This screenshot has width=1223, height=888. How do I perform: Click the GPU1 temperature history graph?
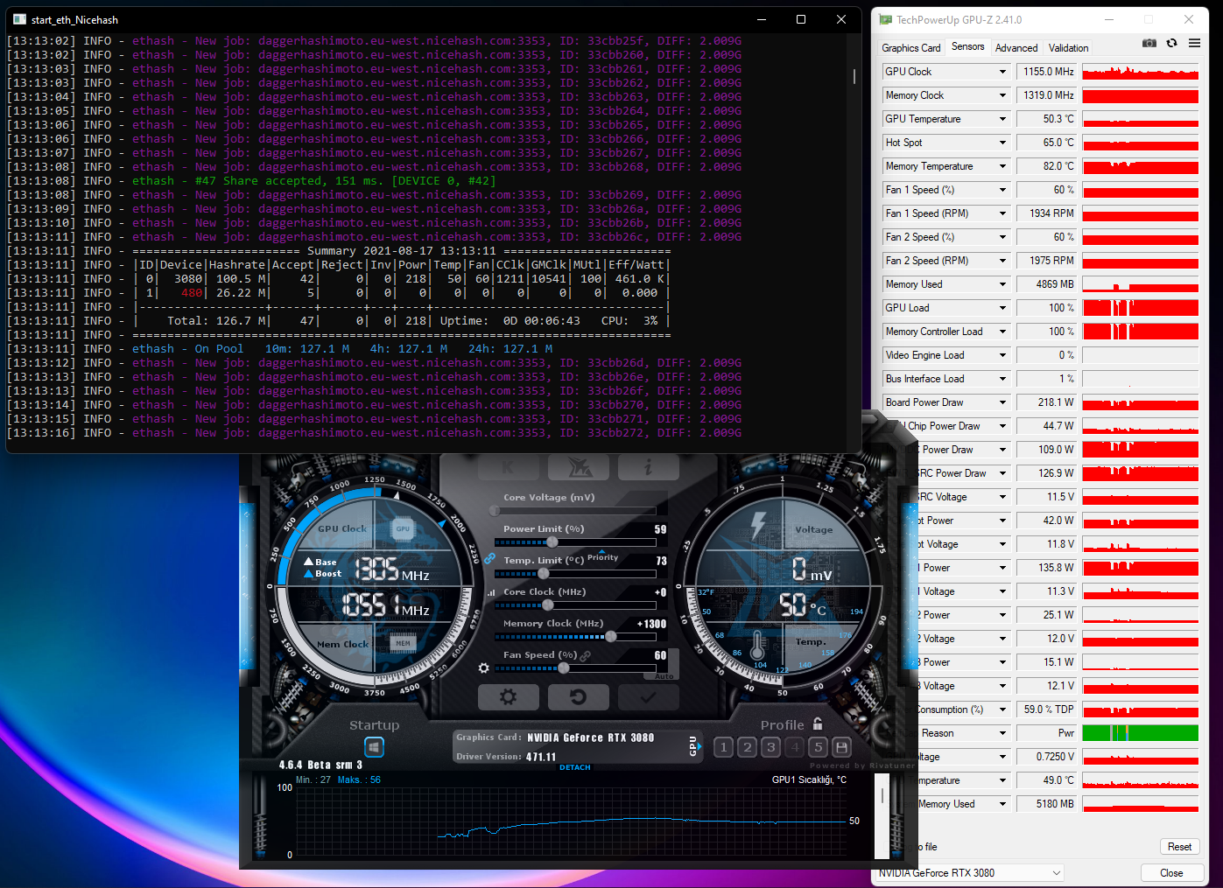(x=571, y=821)
